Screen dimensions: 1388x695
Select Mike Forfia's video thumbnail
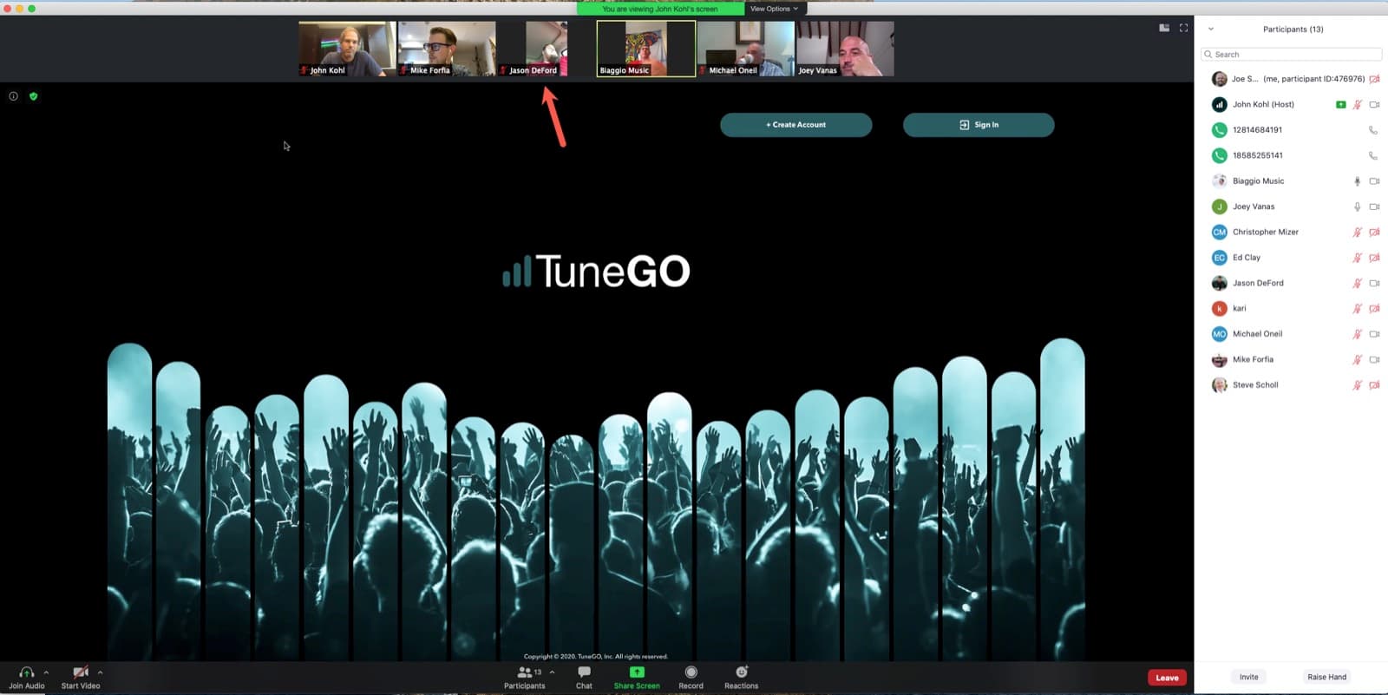coord(447,49)
